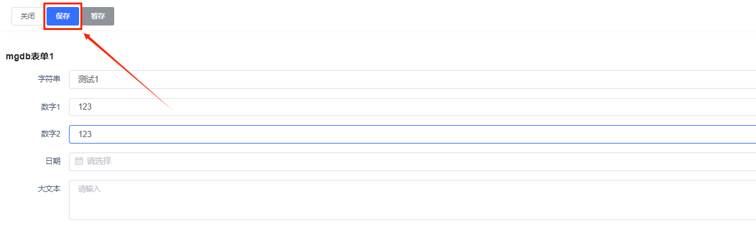The width and height of the screenshot is (756, 245).
Task: Click the 数字1 field label
Action: [x=50, y=107]
